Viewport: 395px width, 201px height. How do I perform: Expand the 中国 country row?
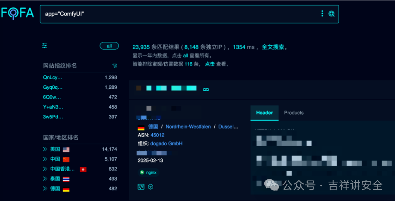pos(45,159)
